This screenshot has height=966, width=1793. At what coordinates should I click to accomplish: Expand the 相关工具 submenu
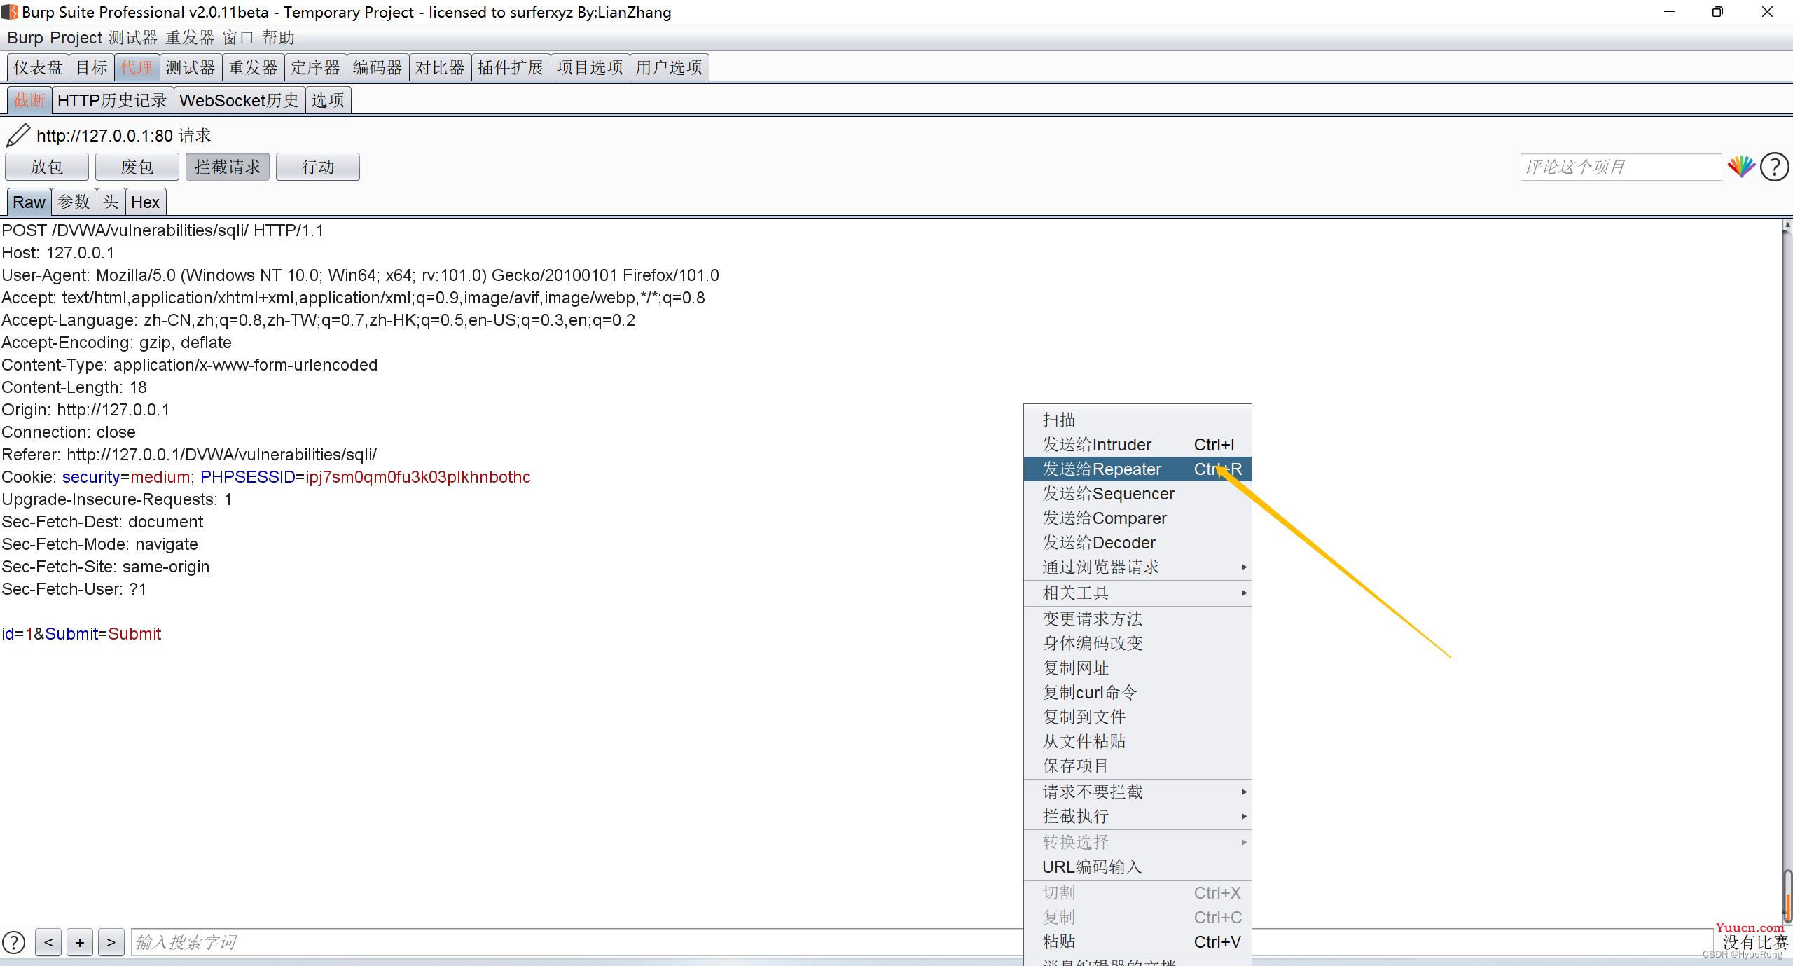tap(1137, 593)
